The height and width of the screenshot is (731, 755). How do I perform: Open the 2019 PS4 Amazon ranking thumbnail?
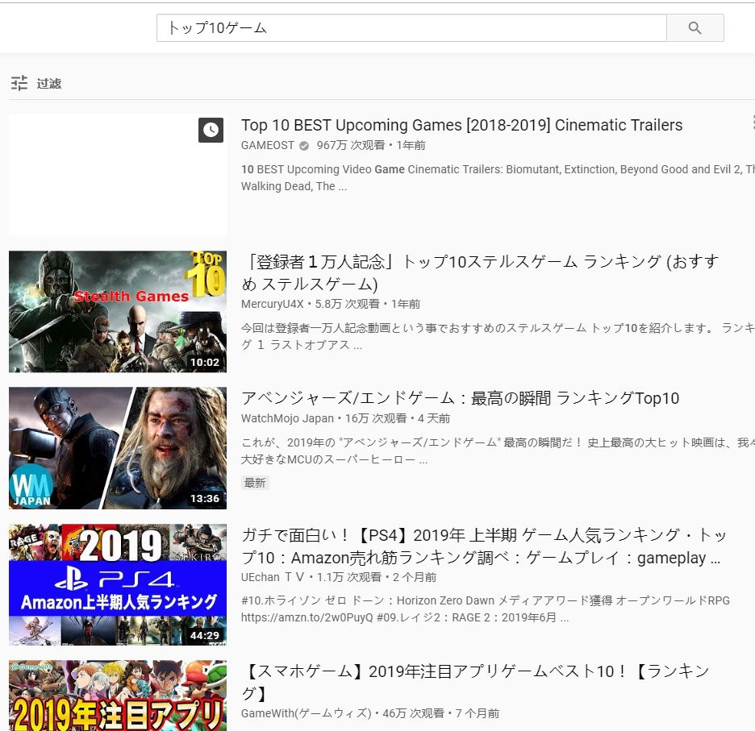[x=118, y=584]
